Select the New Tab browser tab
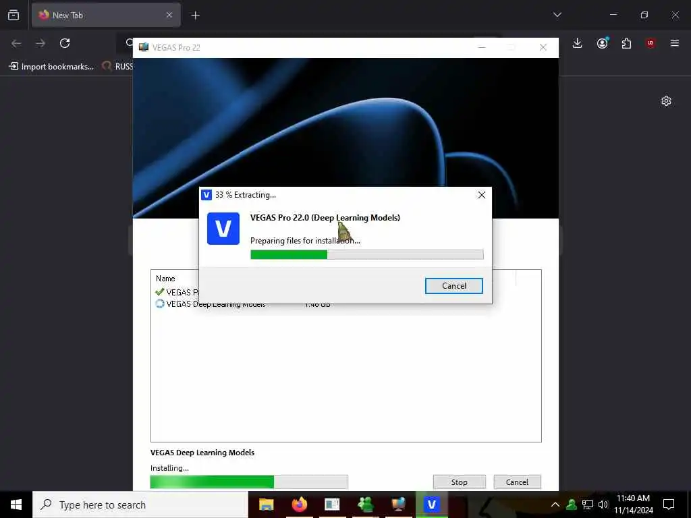 pos(106,15)
